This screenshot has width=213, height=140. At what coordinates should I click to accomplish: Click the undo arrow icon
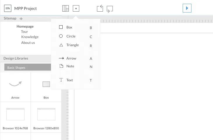100,8
